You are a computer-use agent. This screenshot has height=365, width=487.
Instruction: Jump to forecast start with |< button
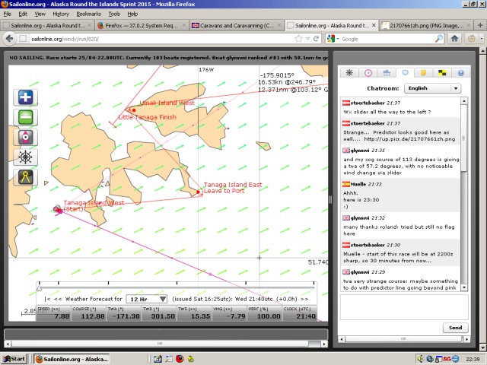point(47,299)
